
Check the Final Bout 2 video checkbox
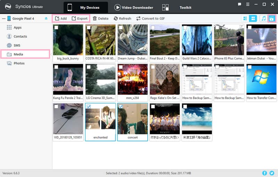(153, 27)
